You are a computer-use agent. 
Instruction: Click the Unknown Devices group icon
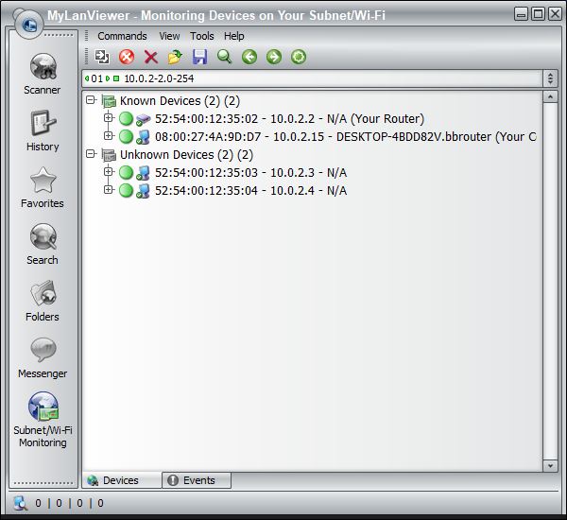tap(109, 155)
